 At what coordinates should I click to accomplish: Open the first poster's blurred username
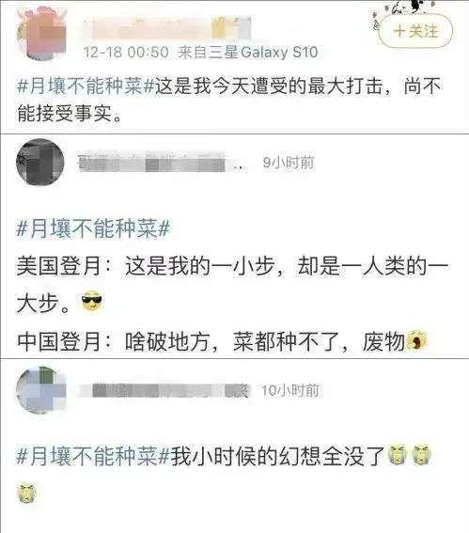coord(167,27)
